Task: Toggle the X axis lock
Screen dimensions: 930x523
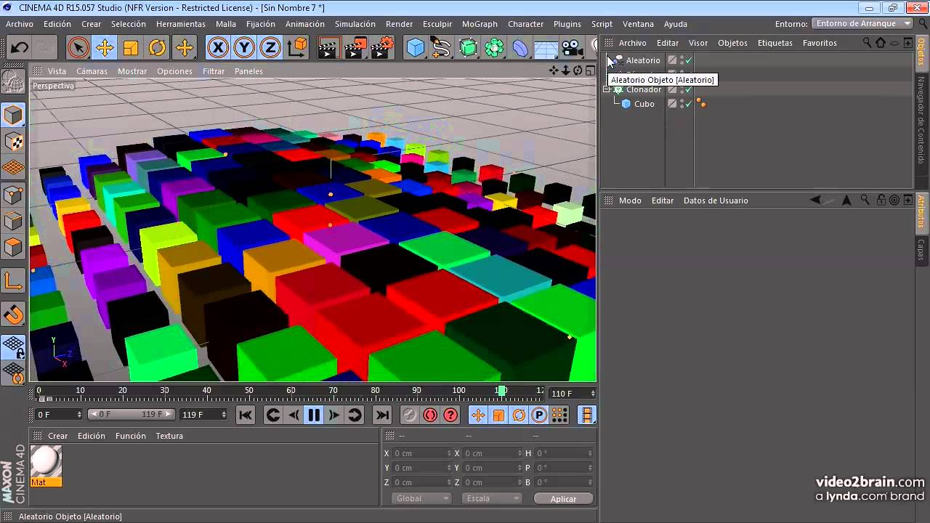Action: coord(217,48)
